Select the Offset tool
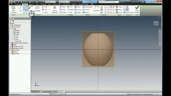171x96 pixels. [x=77, y=13]
